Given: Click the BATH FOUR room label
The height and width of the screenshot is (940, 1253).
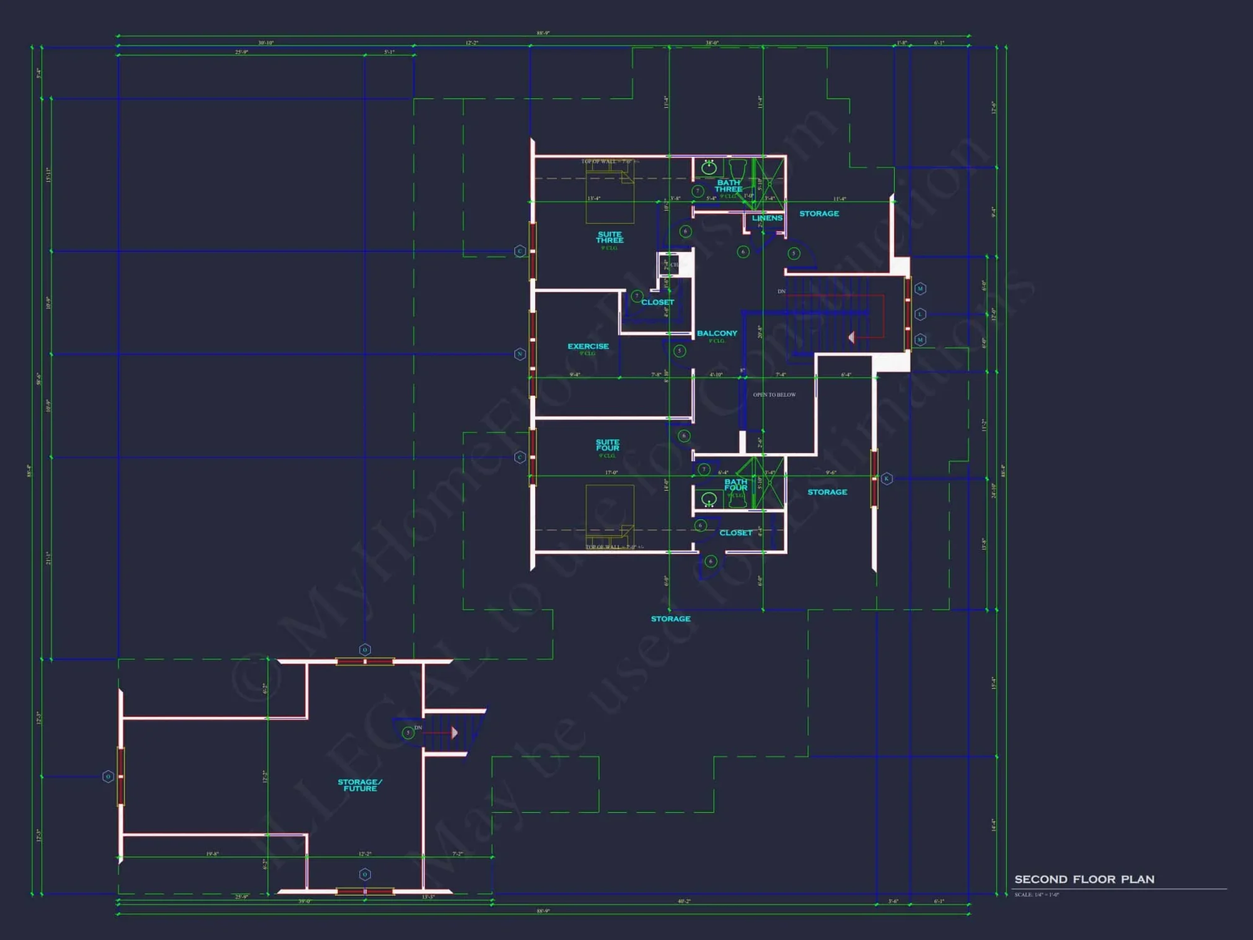Looking at the screenshot, I should (736, 484).
